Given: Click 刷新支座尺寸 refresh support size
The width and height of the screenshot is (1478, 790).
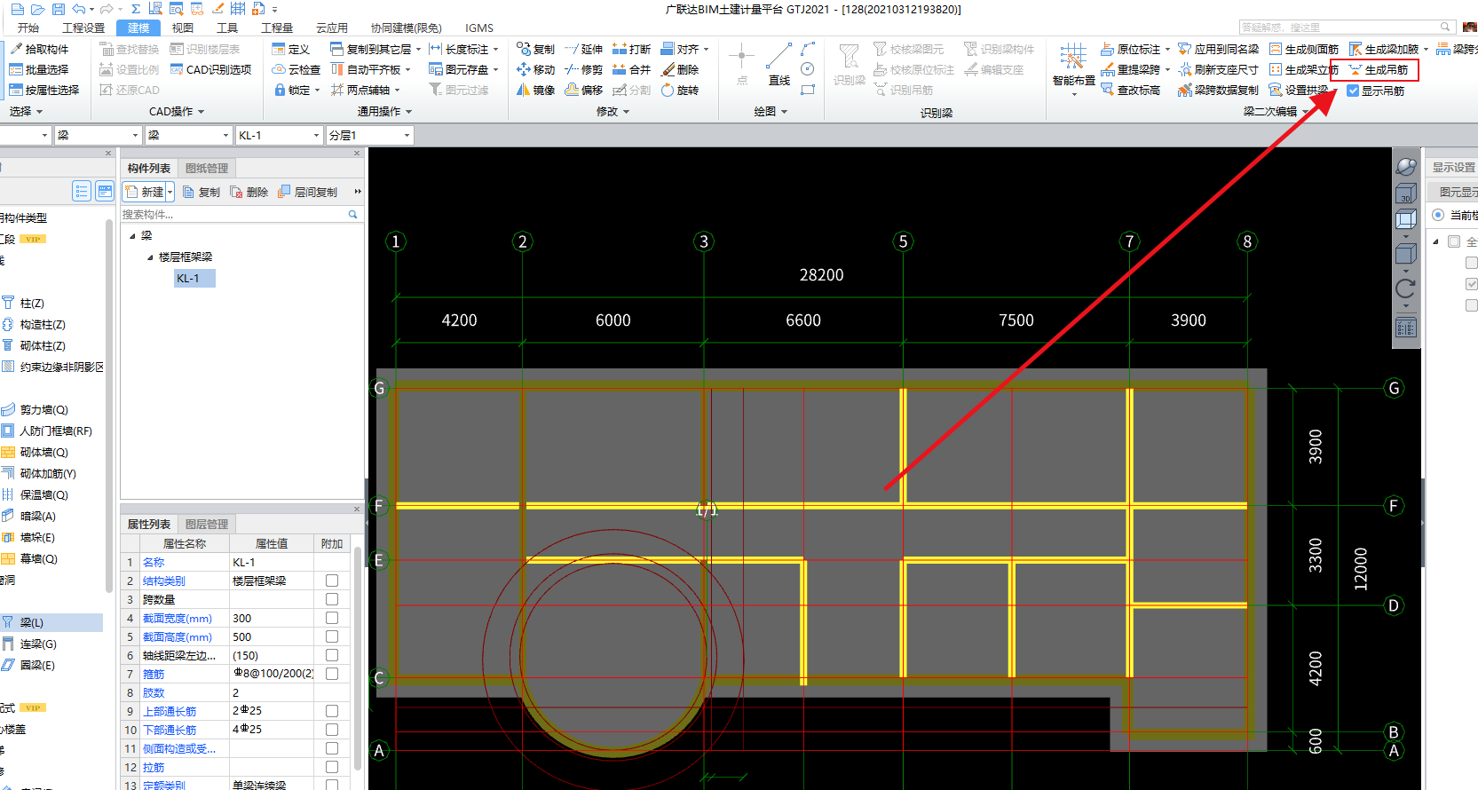Looking at the screenshot, I should [1218, 69].
